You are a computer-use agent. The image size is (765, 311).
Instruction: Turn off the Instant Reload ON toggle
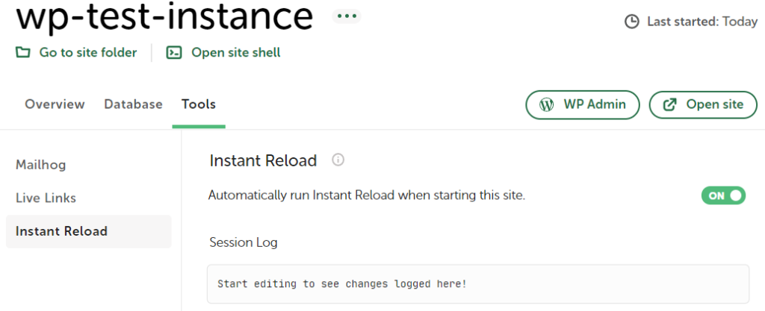click(x=723, y=195)
